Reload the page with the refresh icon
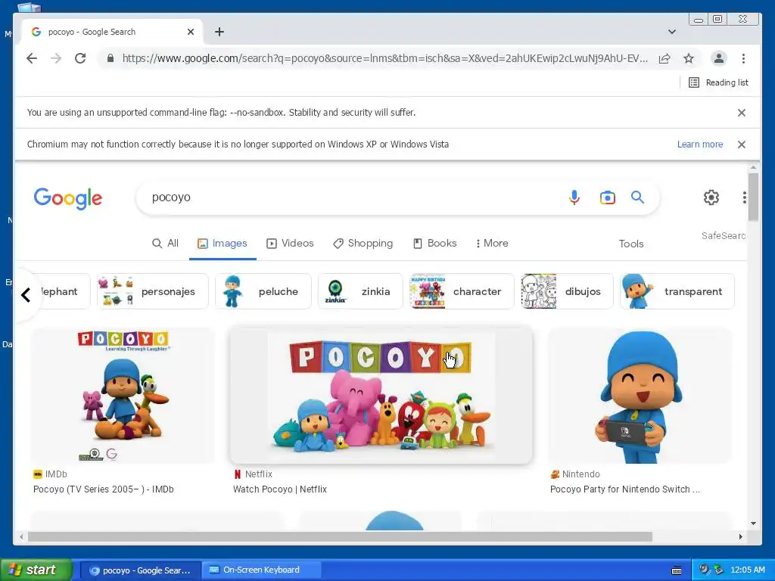Image resolution: width=775 pixels, height=581 pixels. pyautogui.click(x=80, y=58)
